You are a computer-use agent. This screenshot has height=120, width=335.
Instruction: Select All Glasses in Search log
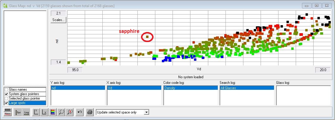pyautogui.click(x=246, y=88)
